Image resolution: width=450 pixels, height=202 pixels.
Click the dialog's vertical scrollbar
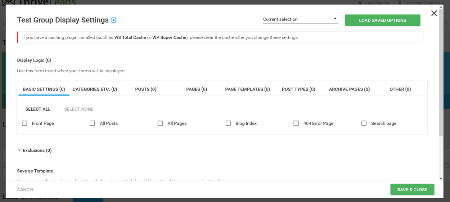click(x=441, y=73)
